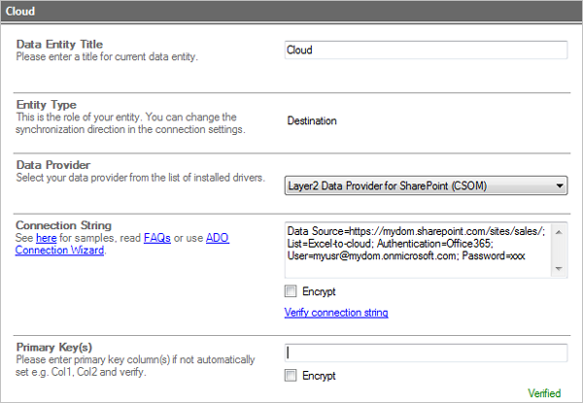
Task: Enable Encrypt checkbox under Connection String
Action: [291, 291]
